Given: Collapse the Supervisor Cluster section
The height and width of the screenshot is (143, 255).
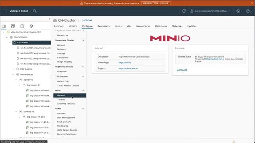Looking at the screenshot, I should (83, 40).
